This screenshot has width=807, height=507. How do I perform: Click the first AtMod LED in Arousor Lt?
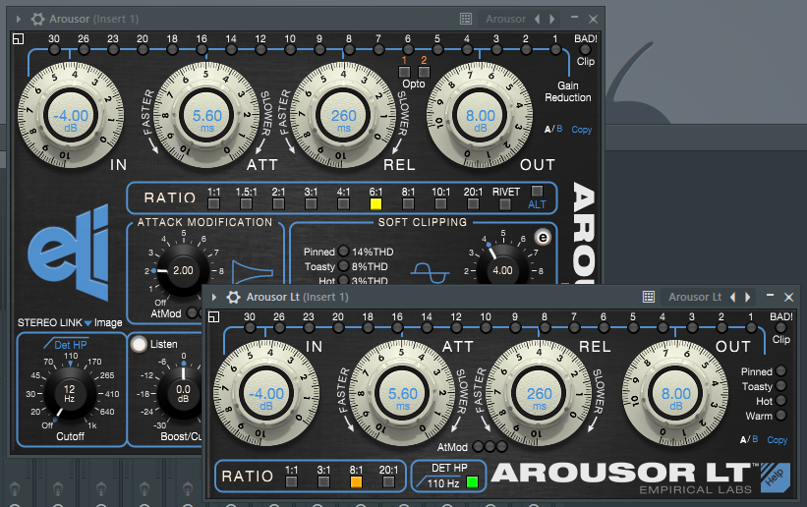click(x=478, y=446)
